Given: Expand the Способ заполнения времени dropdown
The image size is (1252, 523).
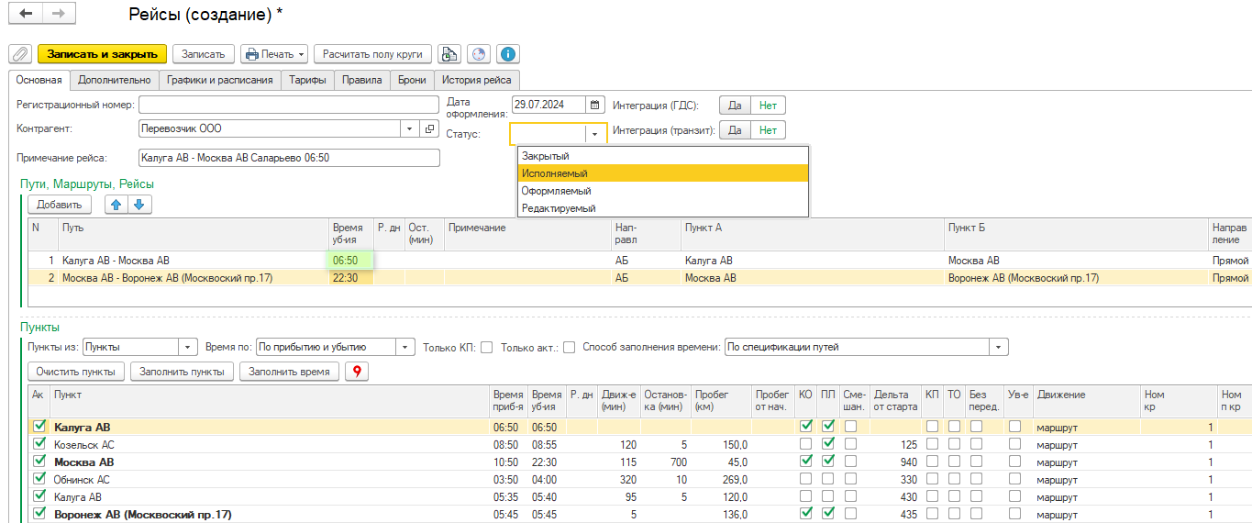Looking at the screenshot, I should [x=998, y=348].
